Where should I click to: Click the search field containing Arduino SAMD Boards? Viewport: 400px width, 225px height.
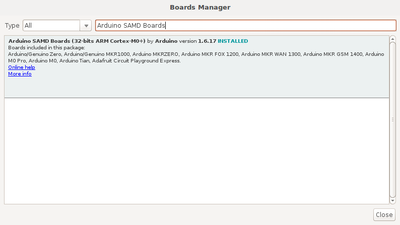(x=246, y=26)
